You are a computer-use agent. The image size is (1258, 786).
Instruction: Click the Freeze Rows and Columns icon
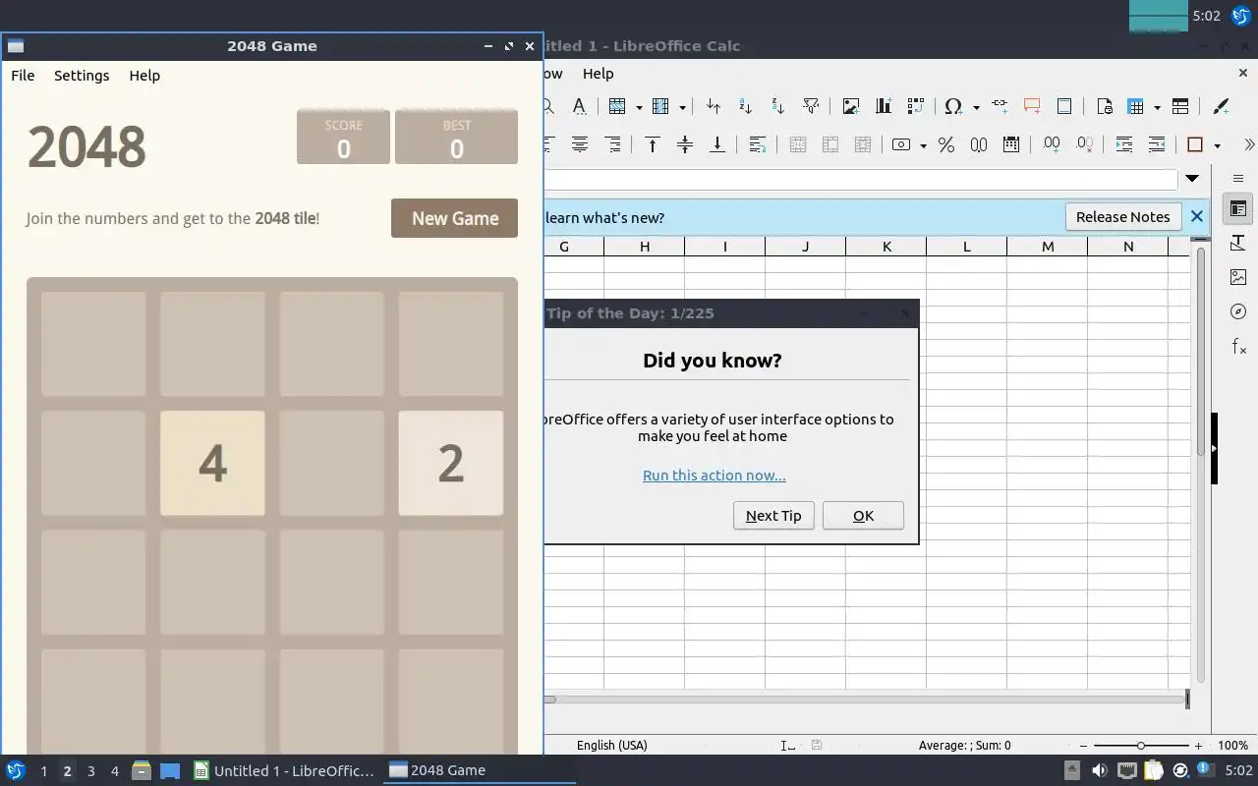(1136, 106)
